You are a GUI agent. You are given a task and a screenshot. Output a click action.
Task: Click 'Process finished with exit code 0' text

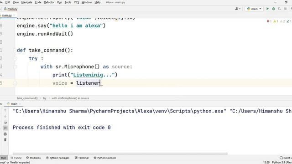[62, 128]
